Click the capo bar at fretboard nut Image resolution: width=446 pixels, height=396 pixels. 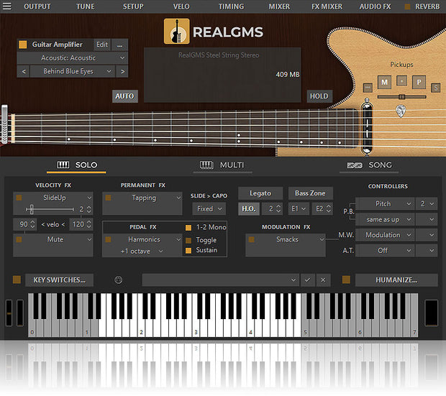click(x=5, y=124)
